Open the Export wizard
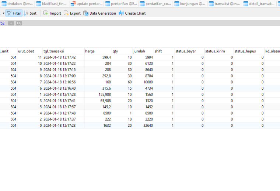The image size is (280, 191). (x=72, y=13)
